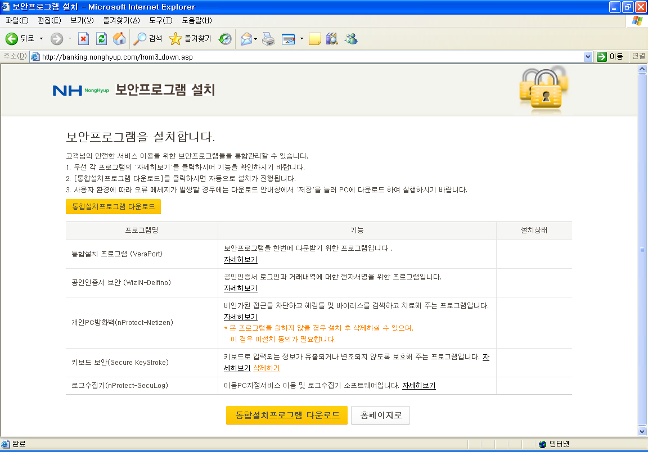Refresh the page with the green arrows icon
Viewport: 648px width, 456px height.
101,39
